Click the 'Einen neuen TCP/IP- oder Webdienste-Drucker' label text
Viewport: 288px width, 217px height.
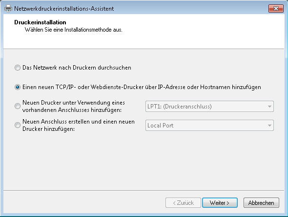point(142,87)
